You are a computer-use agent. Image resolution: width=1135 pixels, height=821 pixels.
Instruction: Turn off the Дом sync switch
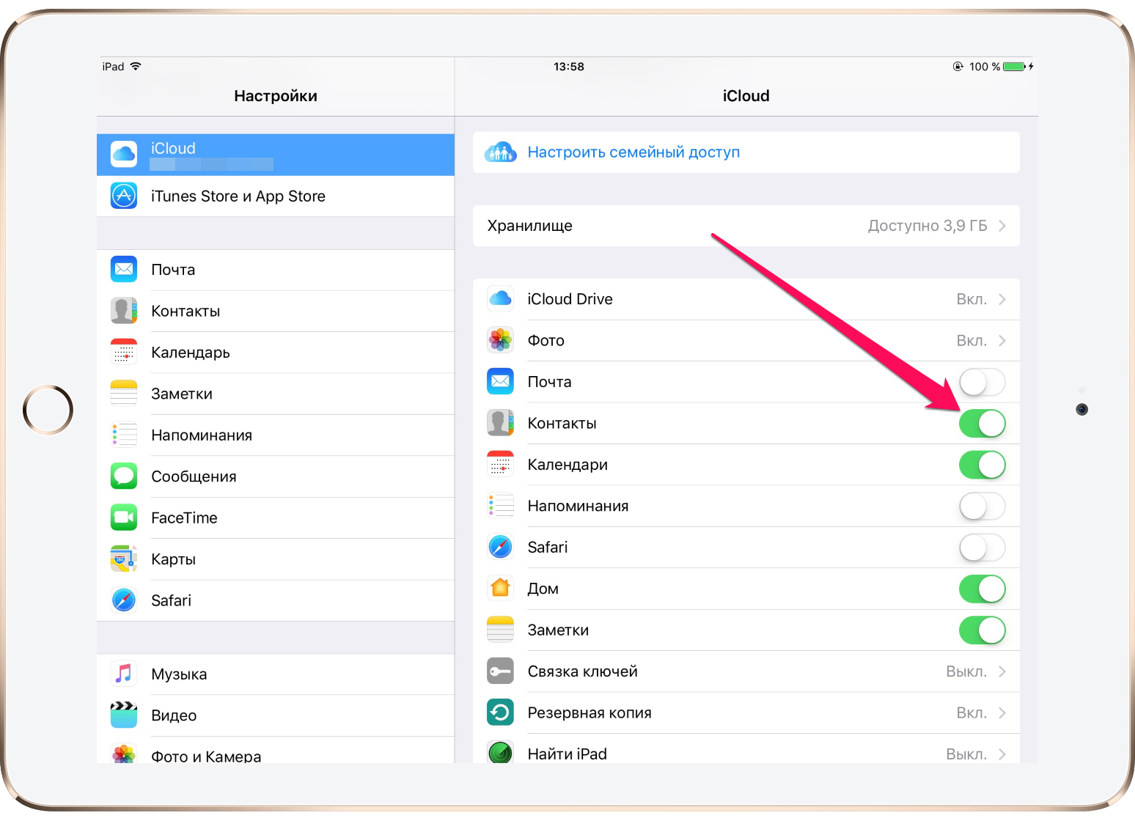point(982,589)
